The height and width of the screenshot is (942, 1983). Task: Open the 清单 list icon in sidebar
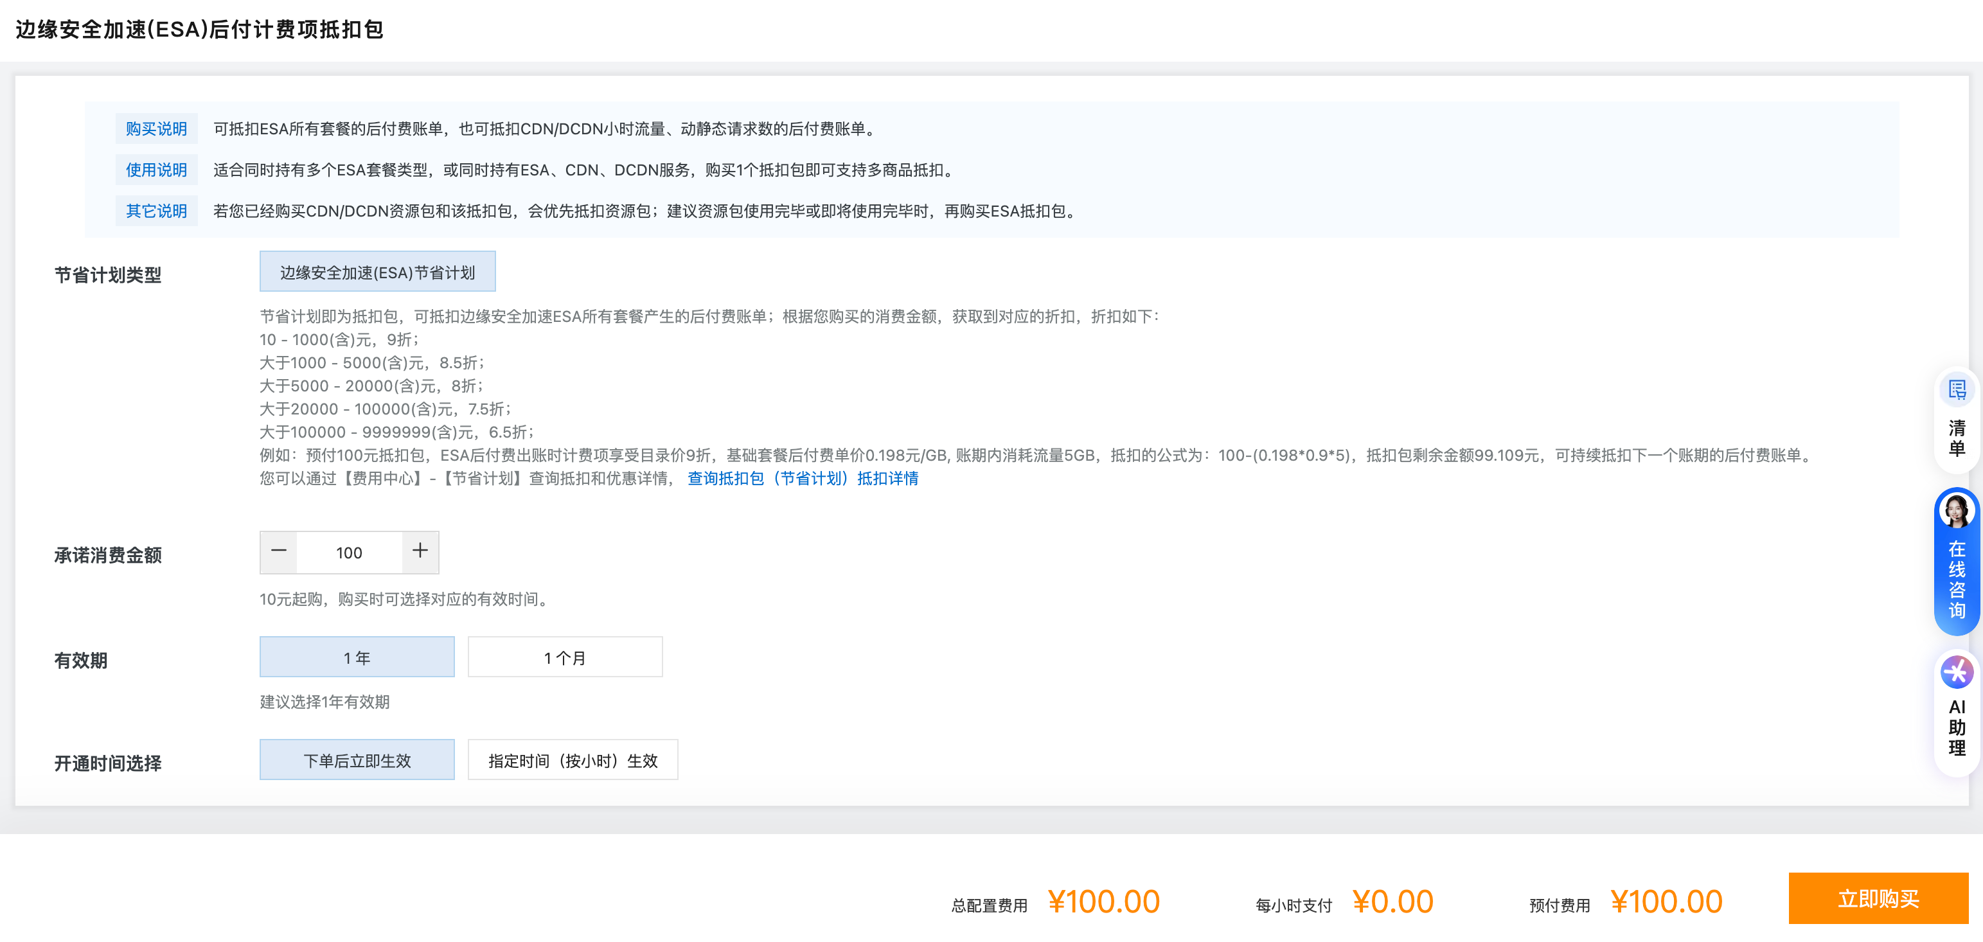1956,391
